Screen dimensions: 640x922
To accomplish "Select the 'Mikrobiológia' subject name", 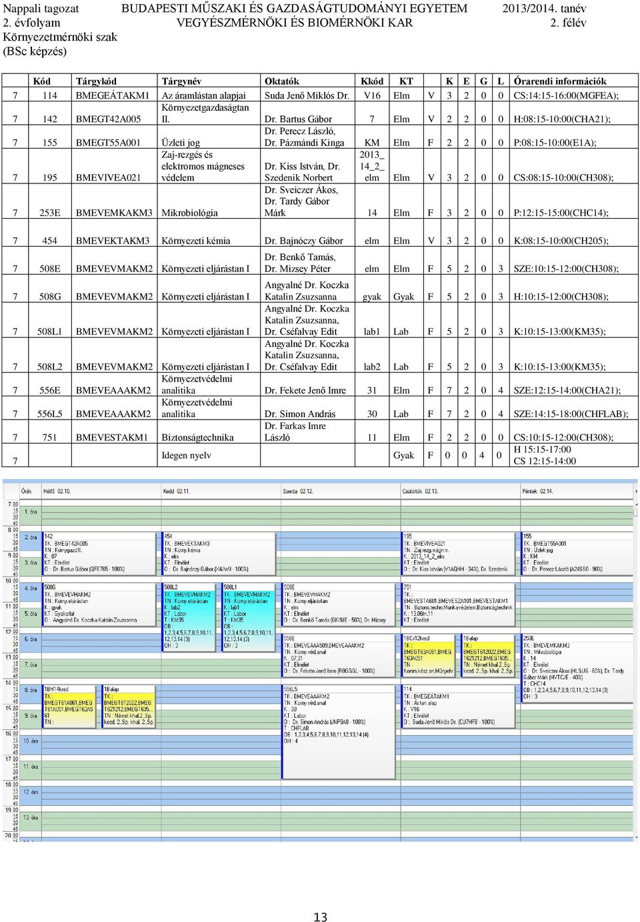I will [189, 213].
